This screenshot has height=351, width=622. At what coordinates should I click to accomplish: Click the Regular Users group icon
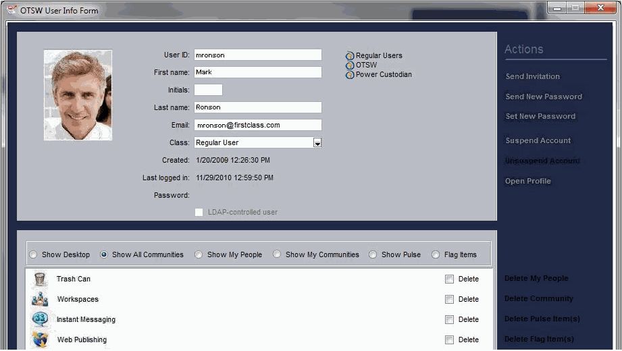[x=350, y=56]
